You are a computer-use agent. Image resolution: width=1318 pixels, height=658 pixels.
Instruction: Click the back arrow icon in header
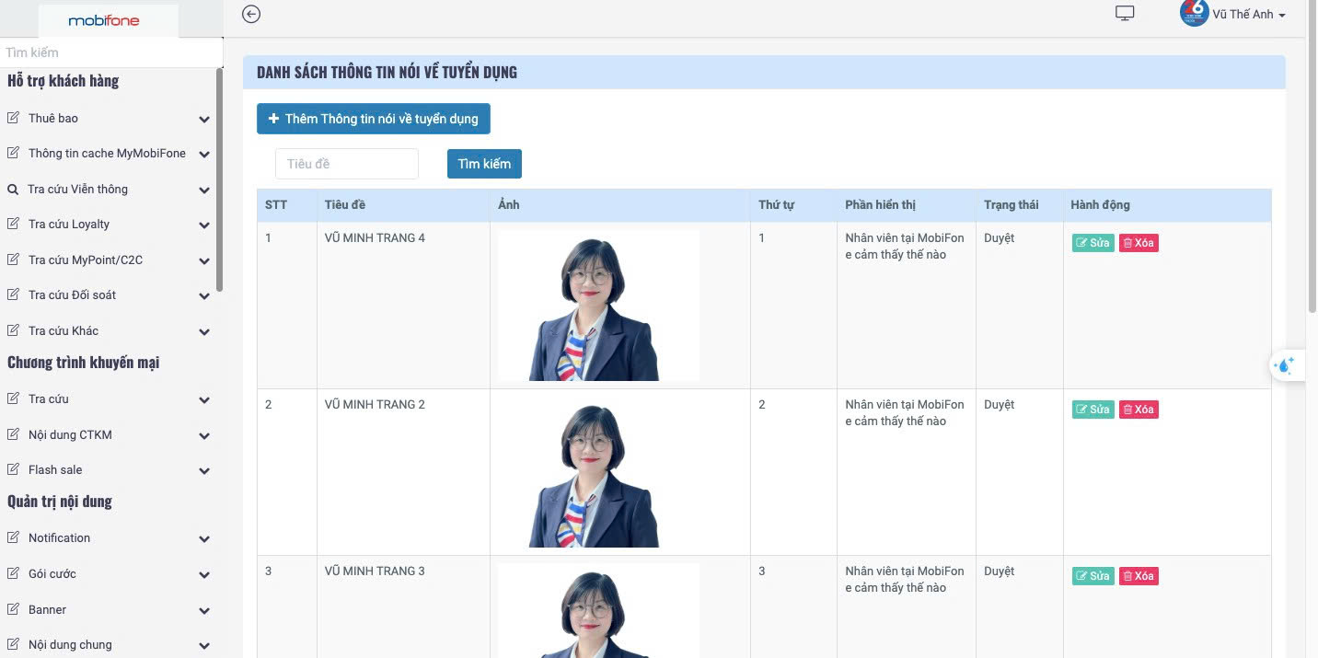251,14
